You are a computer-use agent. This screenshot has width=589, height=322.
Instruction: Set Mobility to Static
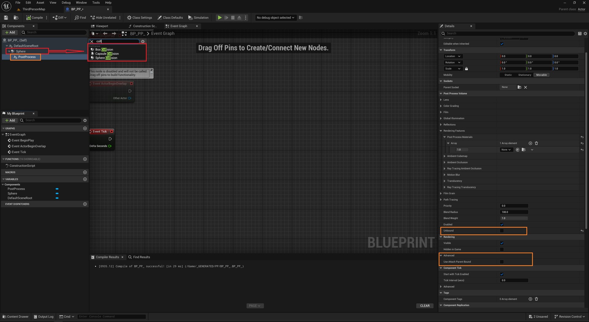coord(508,75)
